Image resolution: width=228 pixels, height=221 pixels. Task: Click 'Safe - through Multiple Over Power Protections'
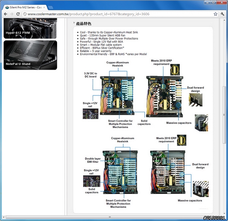[x=109, y=38]
